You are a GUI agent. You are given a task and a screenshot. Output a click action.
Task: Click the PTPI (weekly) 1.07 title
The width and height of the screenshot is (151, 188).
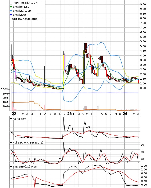[x=25, y=3]
